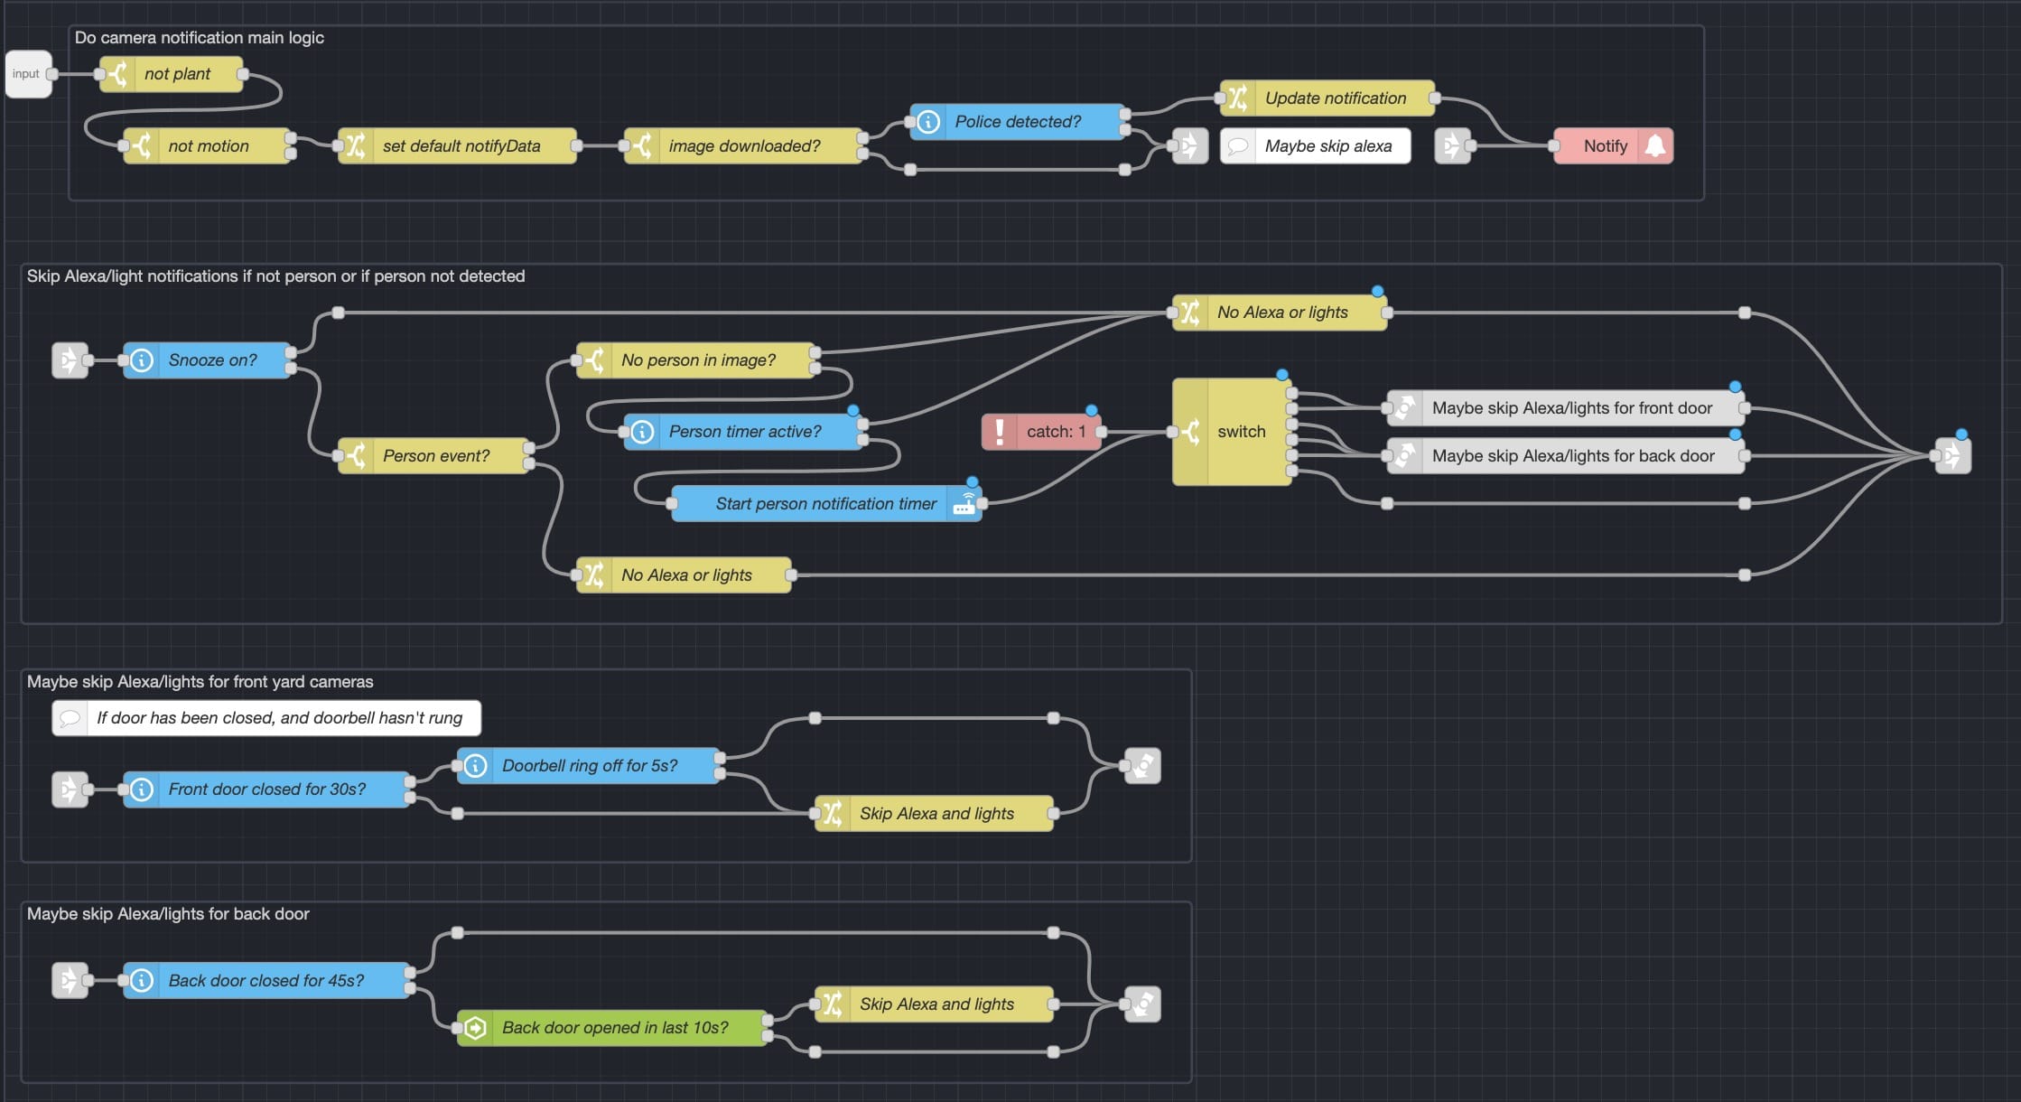This screenshot has height=1102, width=2021.
Task: Click output port of catch: 1 node
Action: 1101,432
